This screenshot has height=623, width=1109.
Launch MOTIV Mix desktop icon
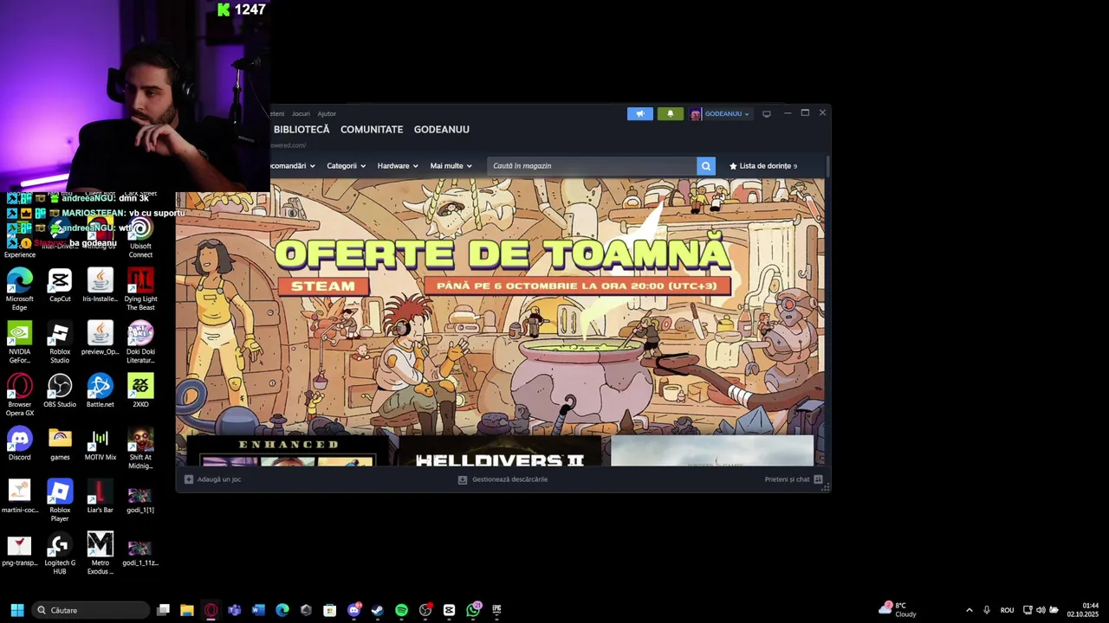click(x=100, y=444)
